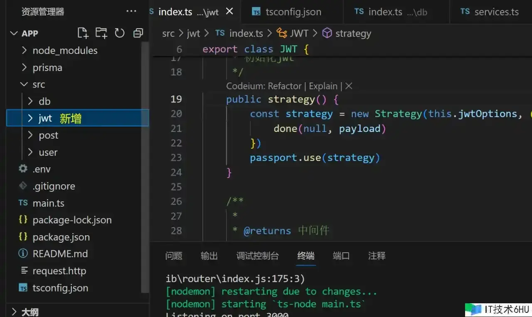Close the active index.ts jwt tab
Screen dimensions: 532x317
pos(229,12)
